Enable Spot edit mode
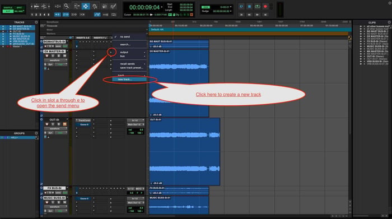392x219 pixels. pos(19,8)
